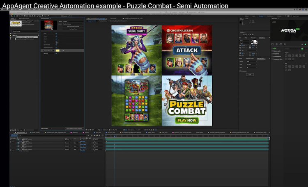Screen dimensions: 308x187
Task: Toggle the Char B checkbox
Action: [56, 39]
